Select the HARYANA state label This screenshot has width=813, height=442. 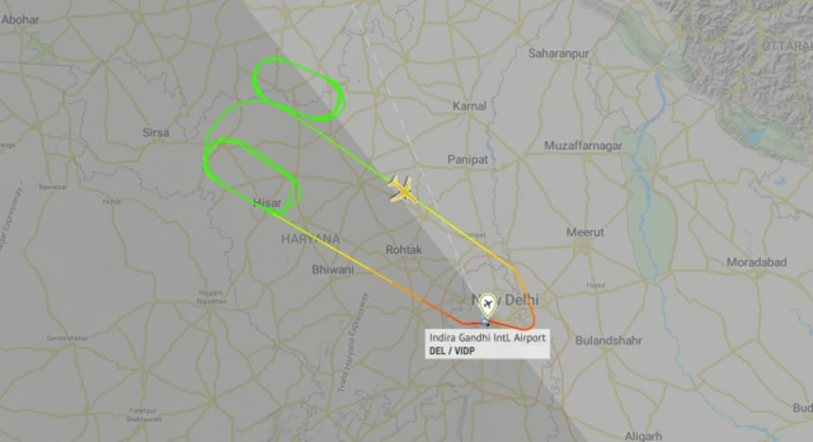[311, 239]
